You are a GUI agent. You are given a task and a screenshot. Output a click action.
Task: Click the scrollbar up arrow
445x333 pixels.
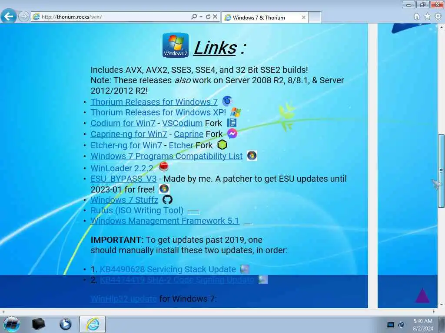(442, 27)
